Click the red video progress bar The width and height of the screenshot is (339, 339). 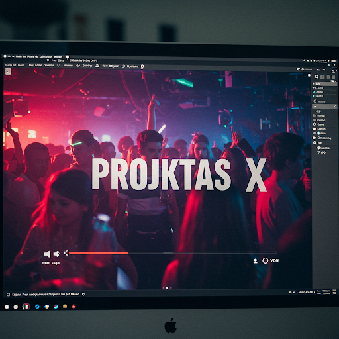pyautogui.click(x=98, y=253)
